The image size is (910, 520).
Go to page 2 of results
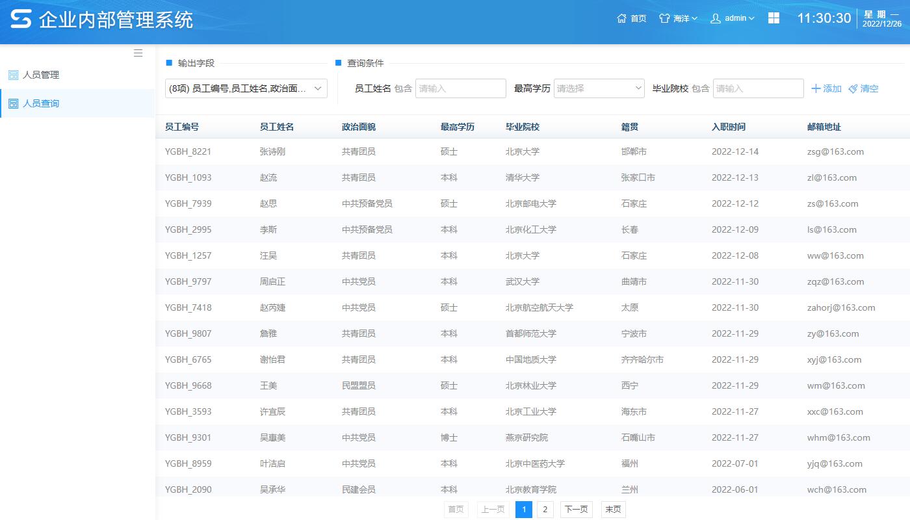(x=545, y=510)
